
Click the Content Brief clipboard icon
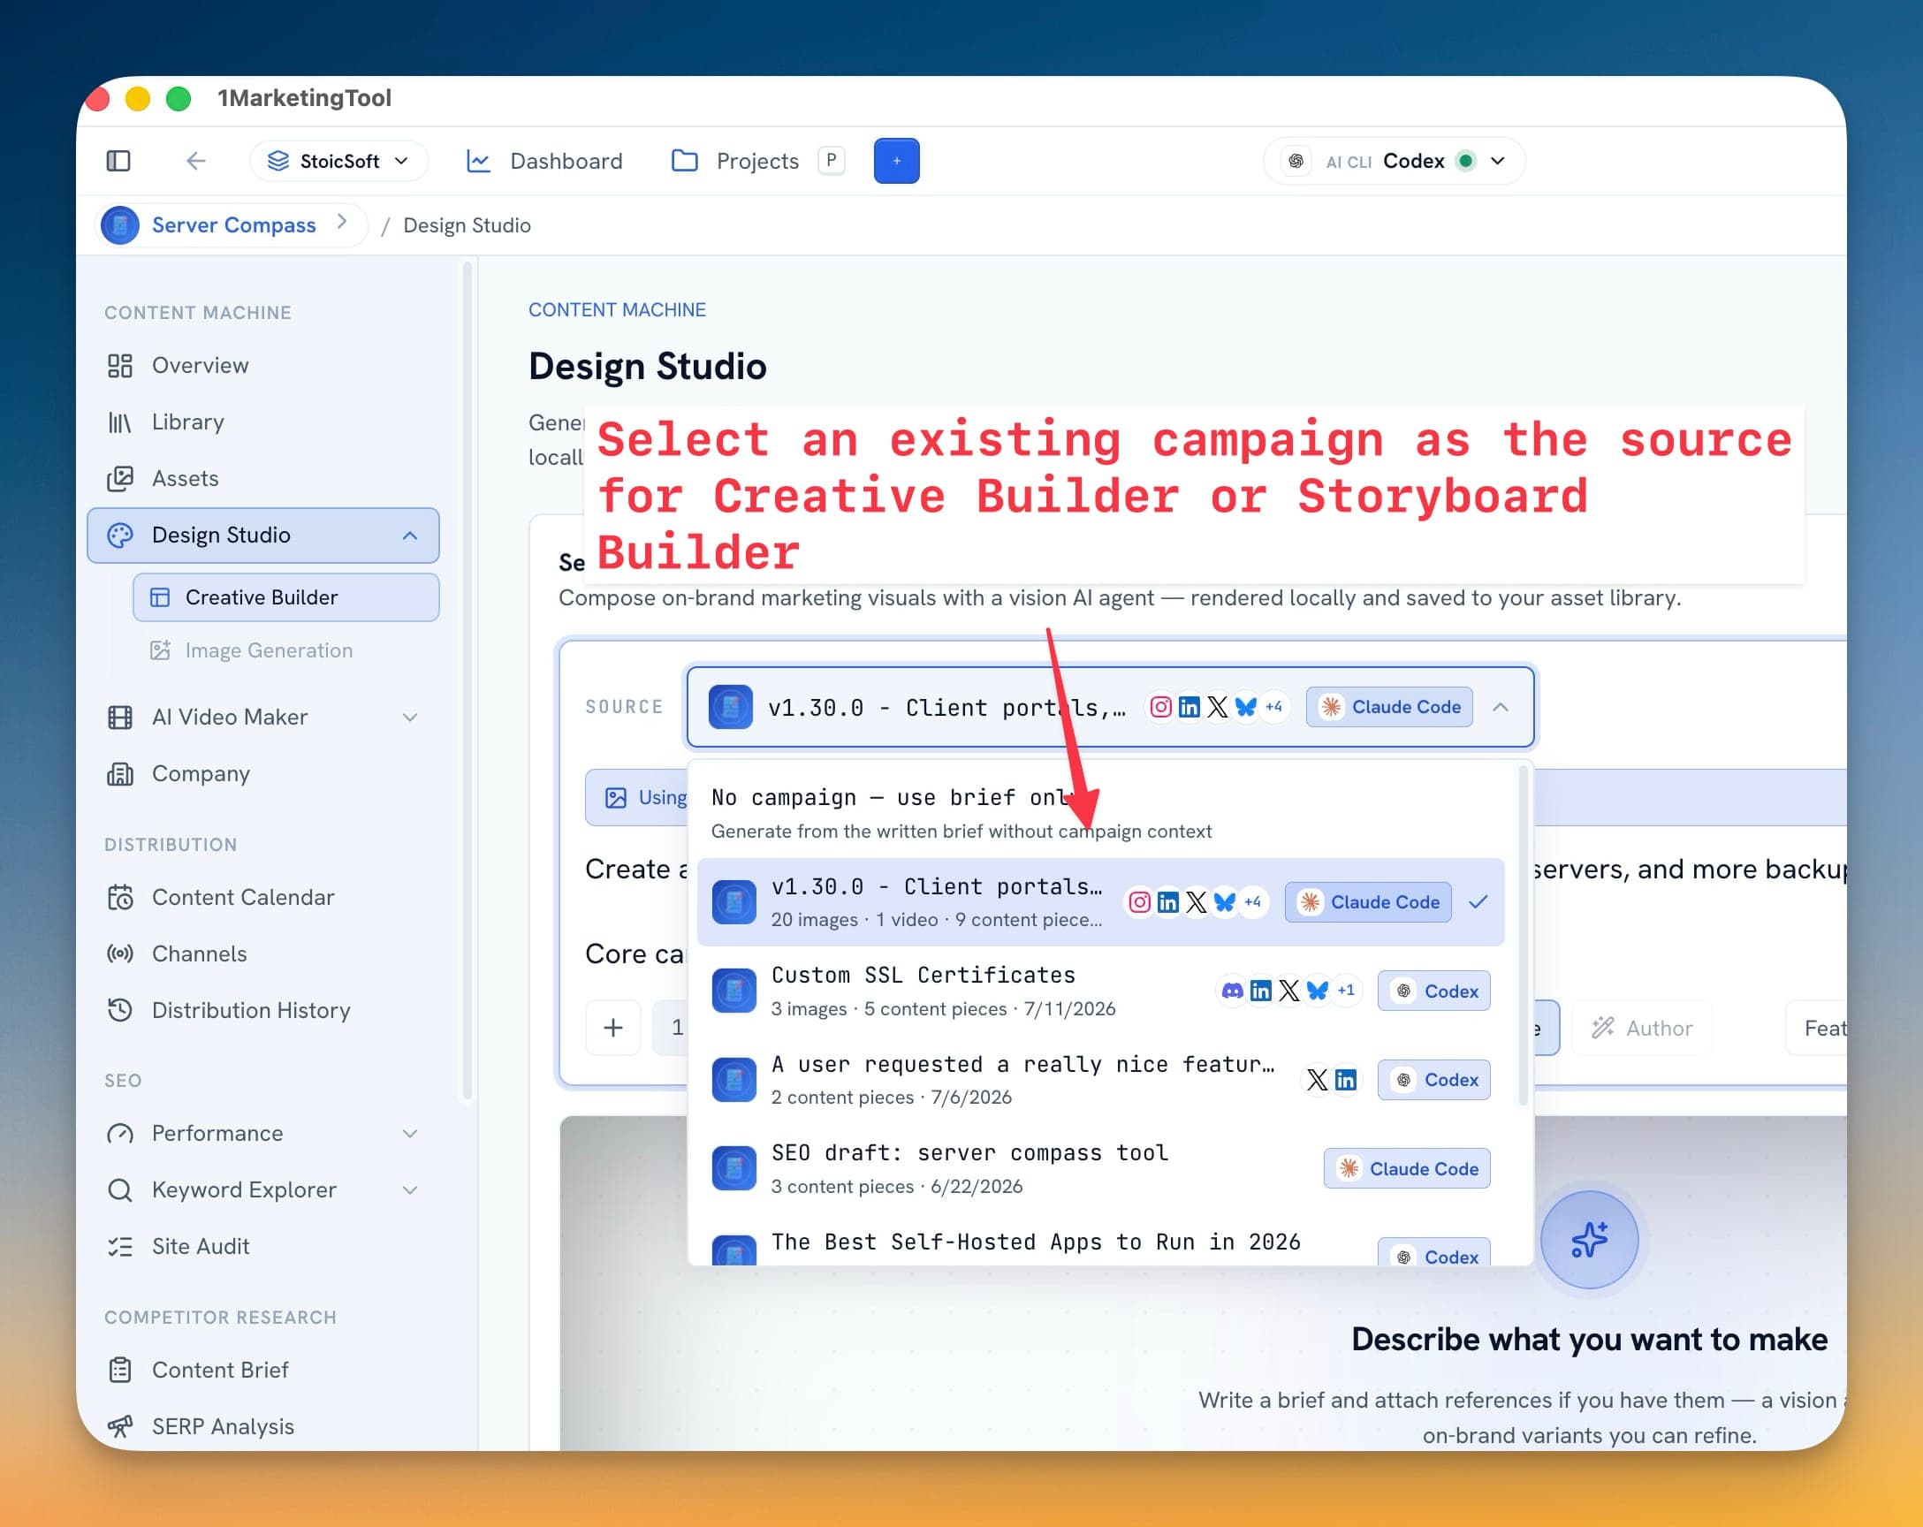tap(120, 1369)
